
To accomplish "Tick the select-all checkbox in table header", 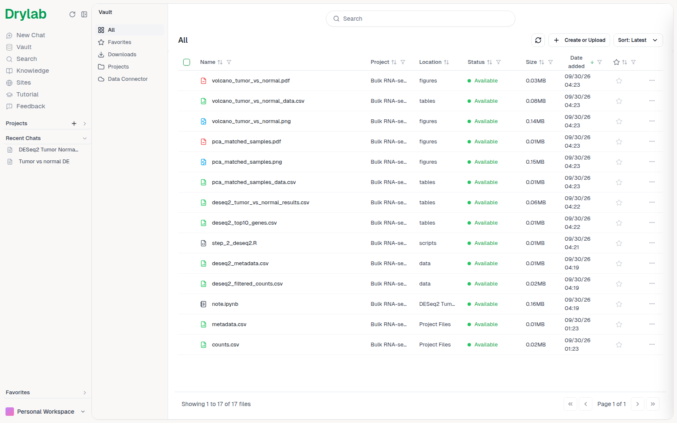I will point(187,62).
